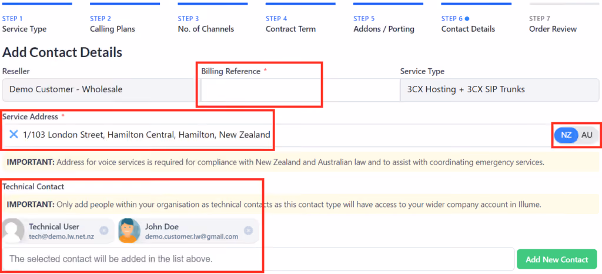Remove John Doe contact chip
The height and width of the screenshot is (274, 602).
click(249, 230)
